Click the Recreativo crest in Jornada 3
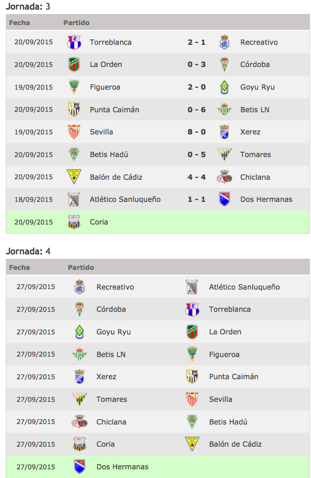 tap(224, 42)
